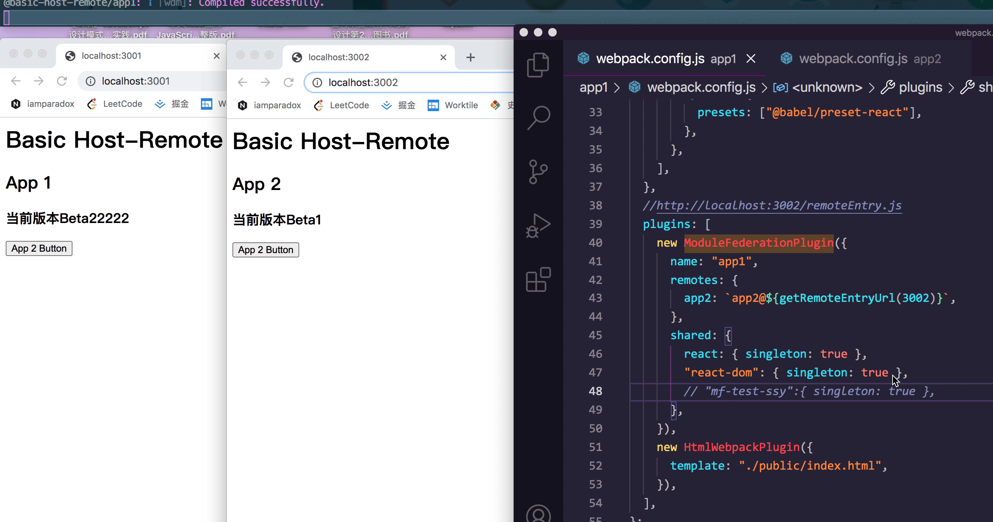Open the Extensions icon in VS Code
The height and width of the screenshot is (522, 993).
coord(538,279)
